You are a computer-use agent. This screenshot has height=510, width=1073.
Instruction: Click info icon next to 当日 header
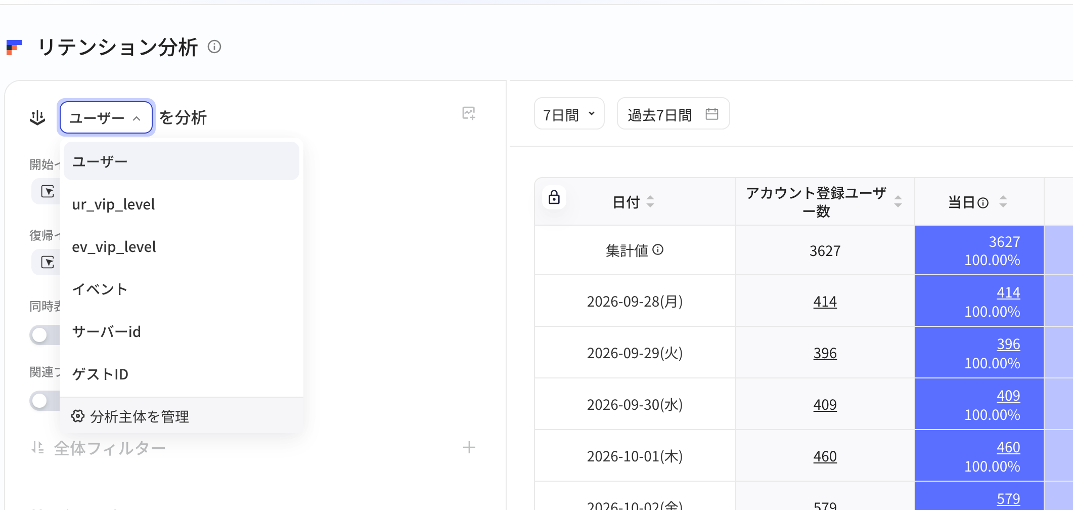pyautogui.click(x=983, y=203)
